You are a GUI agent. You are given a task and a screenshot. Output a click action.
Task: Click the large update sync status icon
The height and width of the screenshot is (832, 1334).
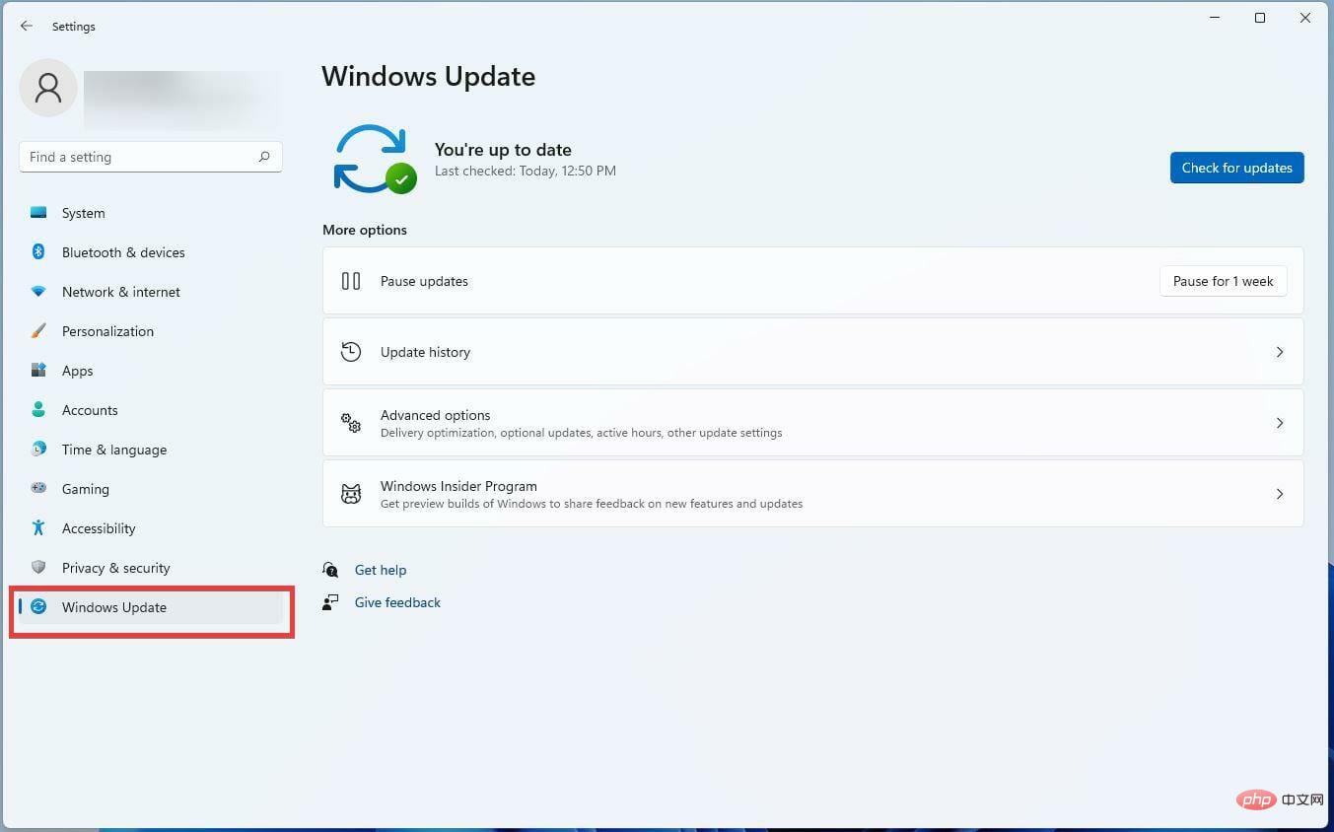click(x=375, y=159)
